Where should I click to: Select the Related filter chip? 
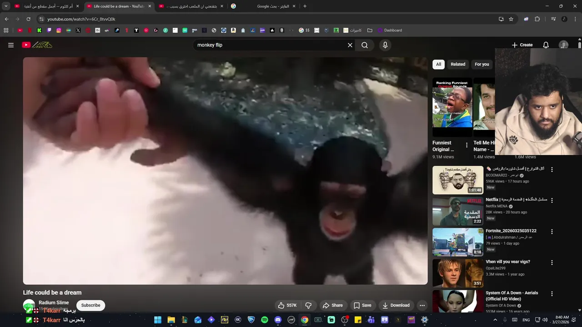pos(458,64)
